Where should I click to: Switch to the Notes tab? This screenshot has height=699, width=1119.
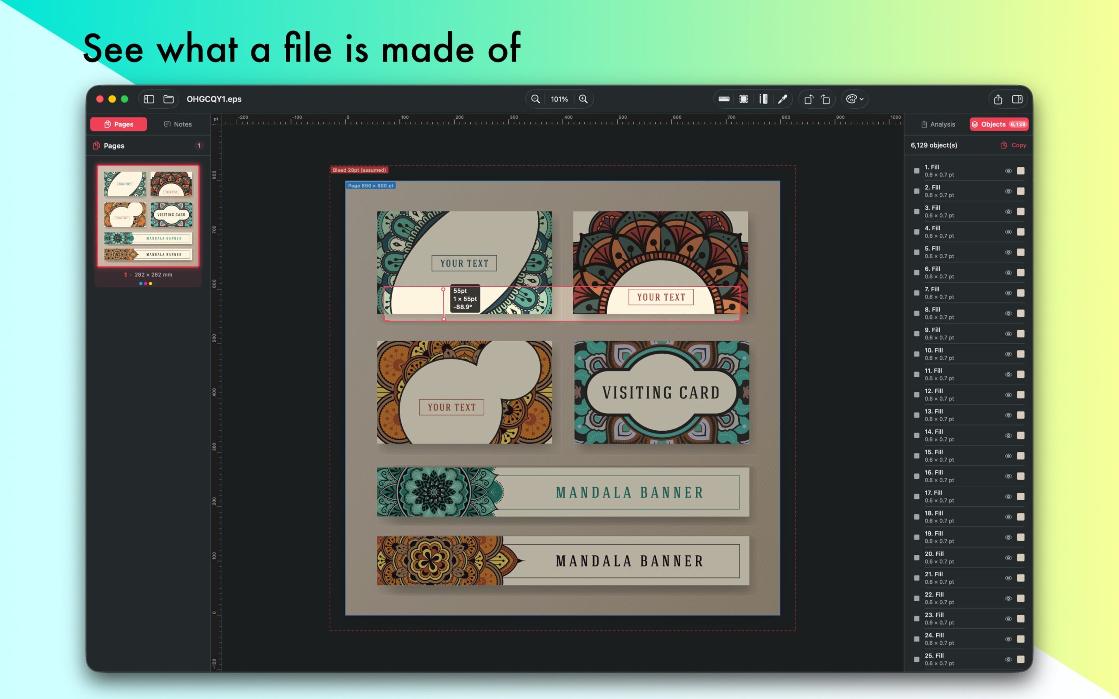click(177, 124)
